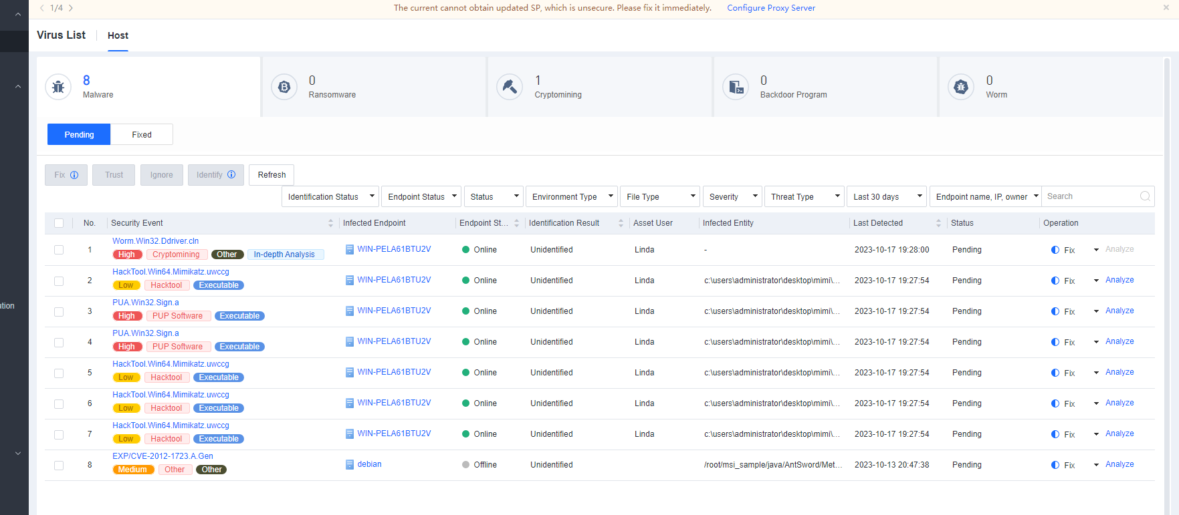Viewport: 1179px width, 515px height.
Task: Select the checkbox for row 8 EXP/CVE-2012-1723.A.Gen
Action: [x=59, y=465]
